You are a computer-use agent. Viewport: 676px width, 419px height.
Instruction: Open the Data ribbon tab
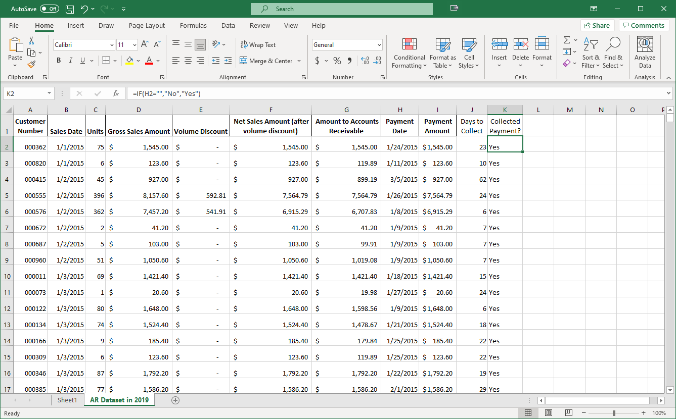click(228, 25)
